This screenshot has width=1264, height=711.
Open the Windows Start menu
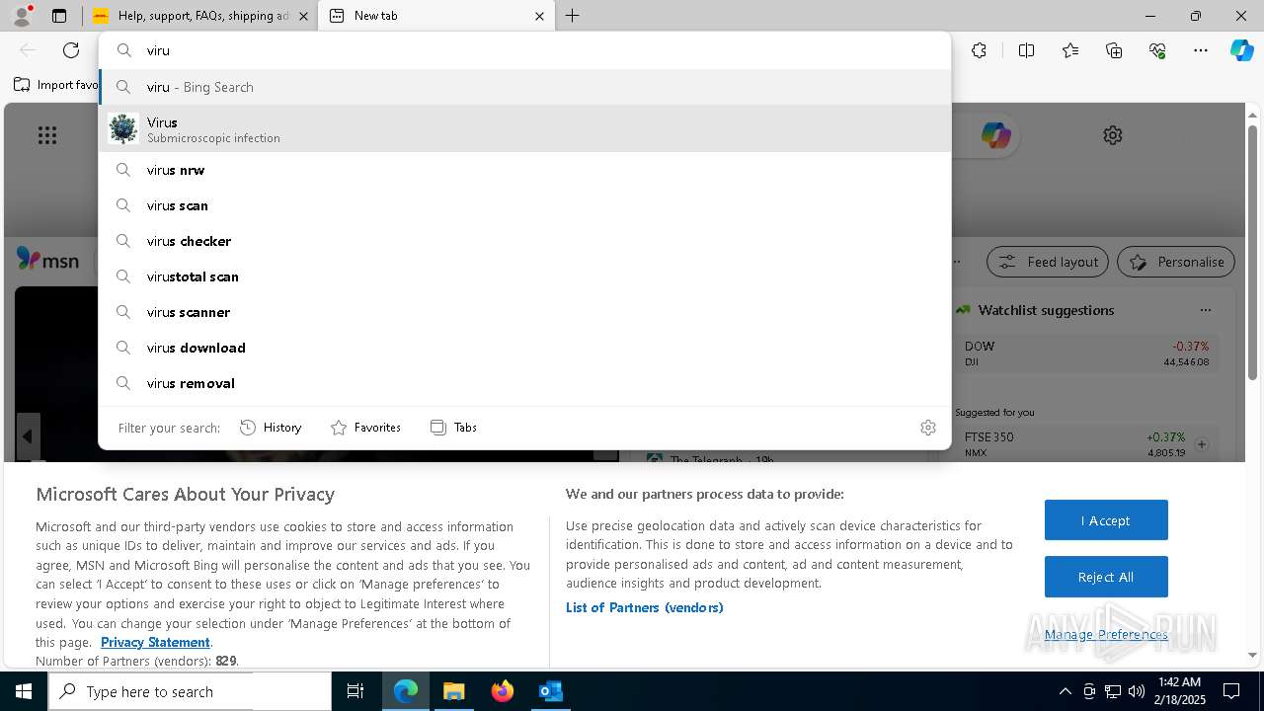(24, 691)
